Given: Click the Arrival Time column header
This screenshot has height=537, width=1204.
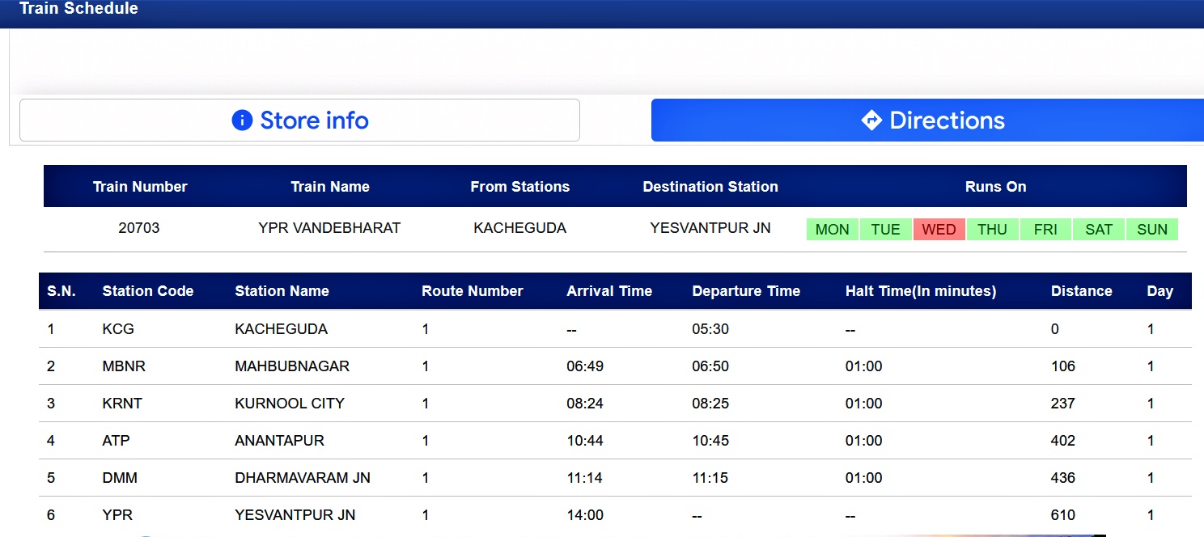Looking at the screenshot, I should [610, 291].
